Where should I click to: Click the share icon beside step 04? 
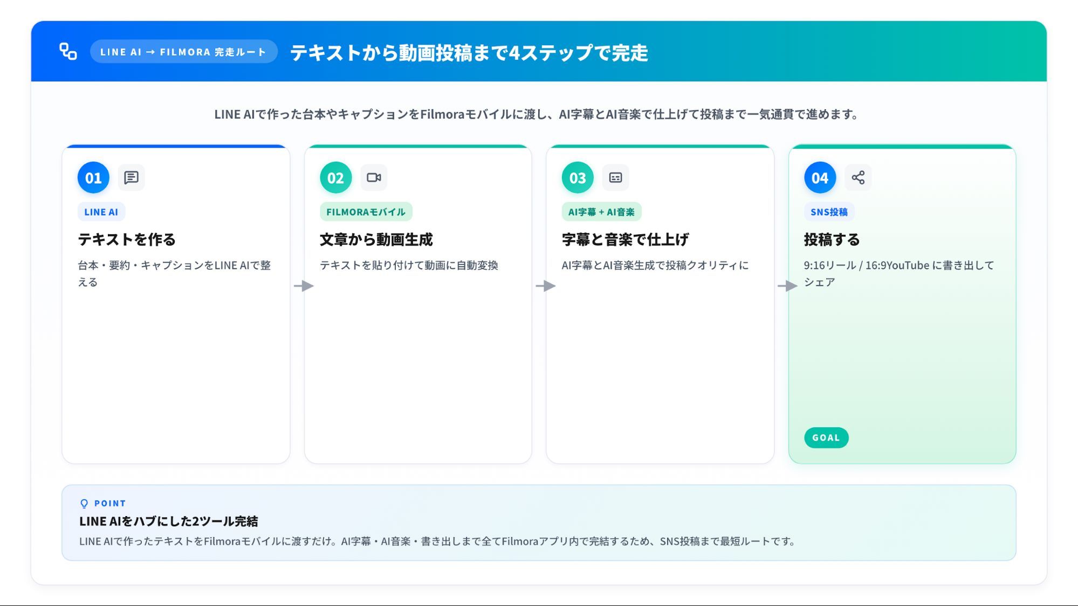[x=858, y=178]
